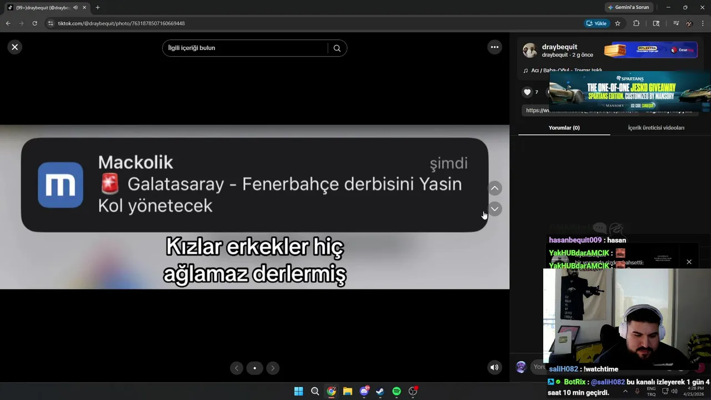Open a new browser tab

[x=98, y=7]
